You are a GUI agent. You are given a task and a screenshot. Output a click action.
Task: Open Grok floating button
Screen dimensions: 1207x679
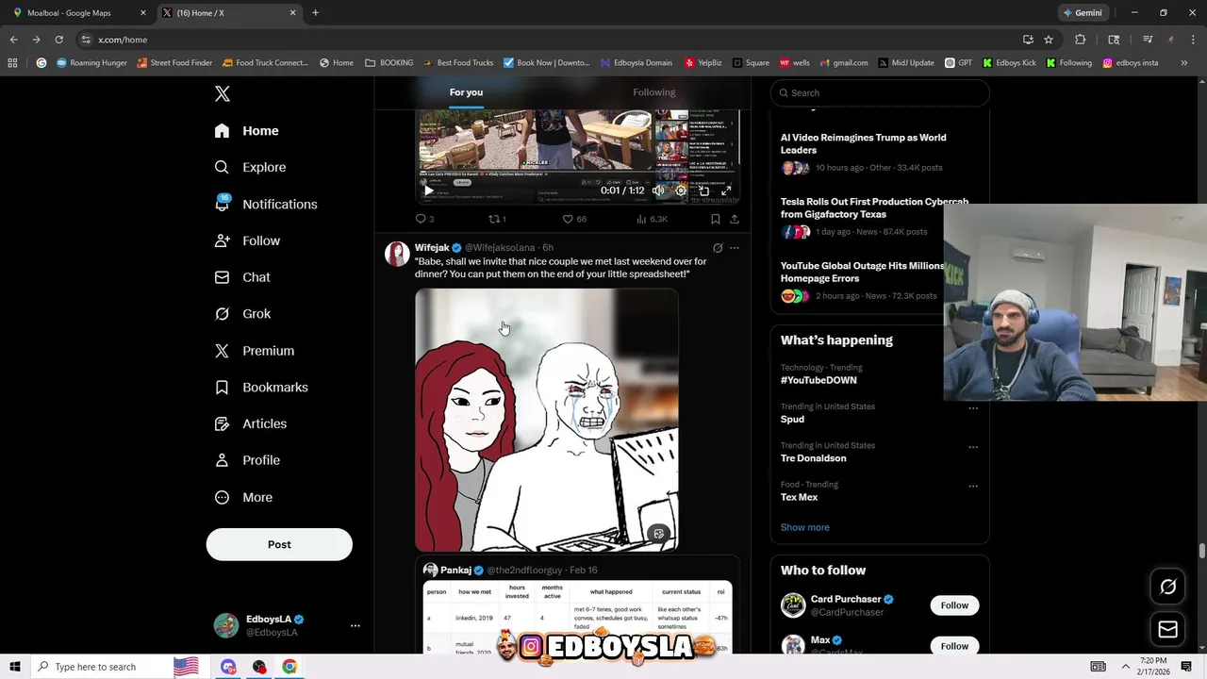pos(1167,587)
